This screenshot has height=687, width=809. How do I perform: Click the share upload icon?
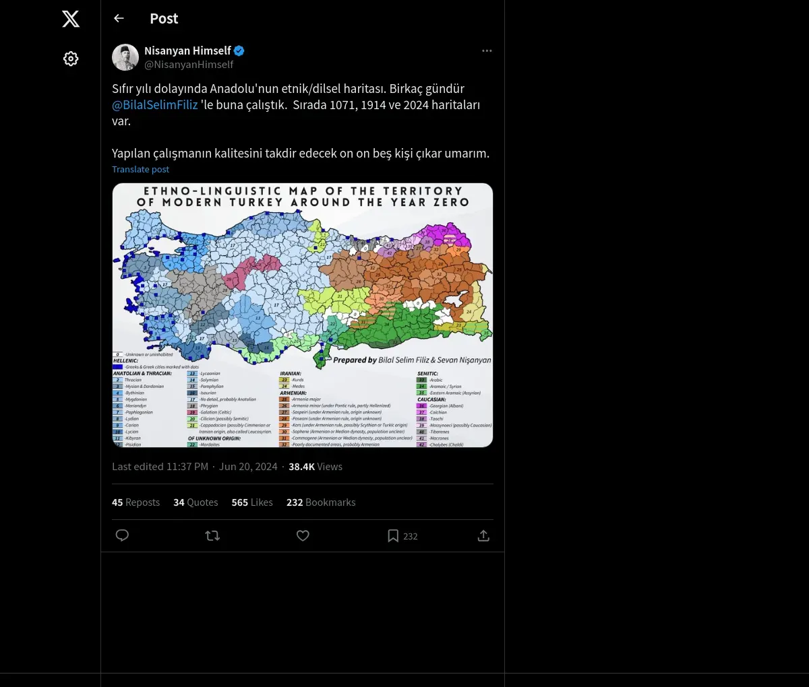(x=483, y=535)
